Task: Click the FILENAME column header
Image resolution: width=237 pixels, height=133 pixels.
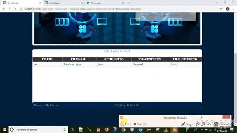Action: click(79, 59)
